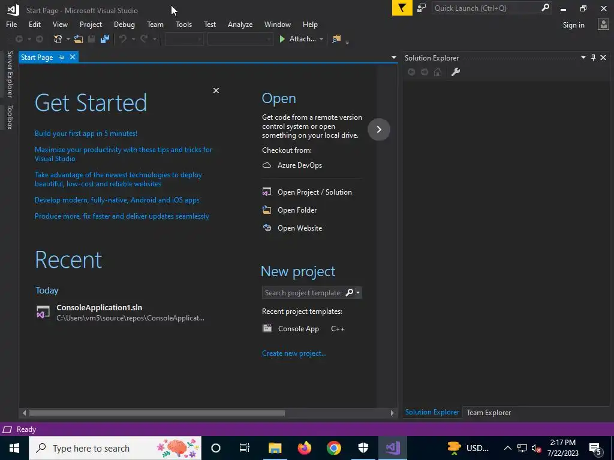The width and height of the screenshot is (614, 460).
Task: Click the Open File toolbar icon
Action: tap(79, 39)
